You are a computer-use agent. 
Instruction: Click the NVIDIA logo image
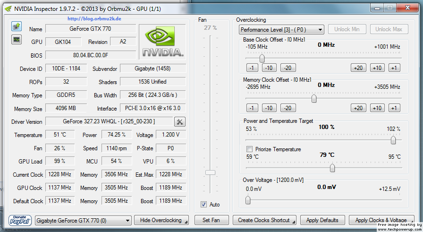[162, 42]
